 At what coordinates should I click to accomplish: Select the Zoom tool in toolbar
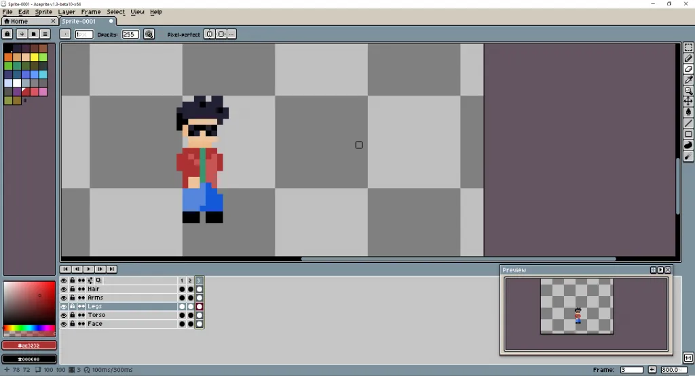(x=688, y=91)
